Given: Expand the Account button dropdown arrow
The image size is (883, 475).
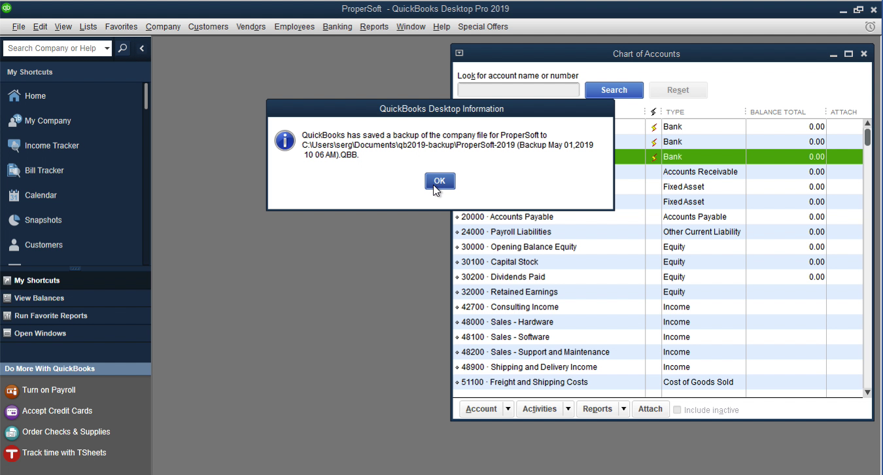Looking at the screenshot, I should coord(508,409).
